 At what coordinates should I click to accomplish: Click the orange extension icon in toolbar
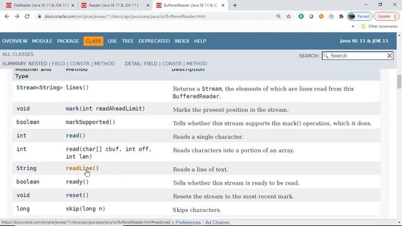click(321, 16)
